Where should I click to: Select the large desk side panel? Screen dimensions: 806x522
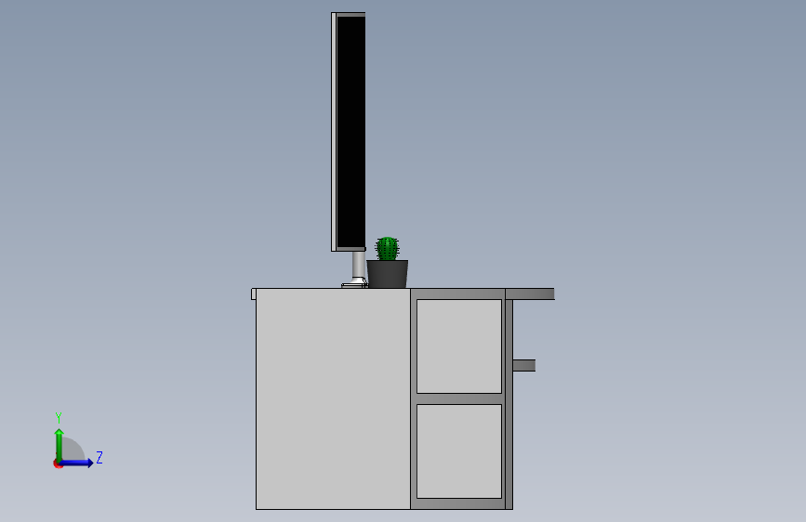point(333,398)
